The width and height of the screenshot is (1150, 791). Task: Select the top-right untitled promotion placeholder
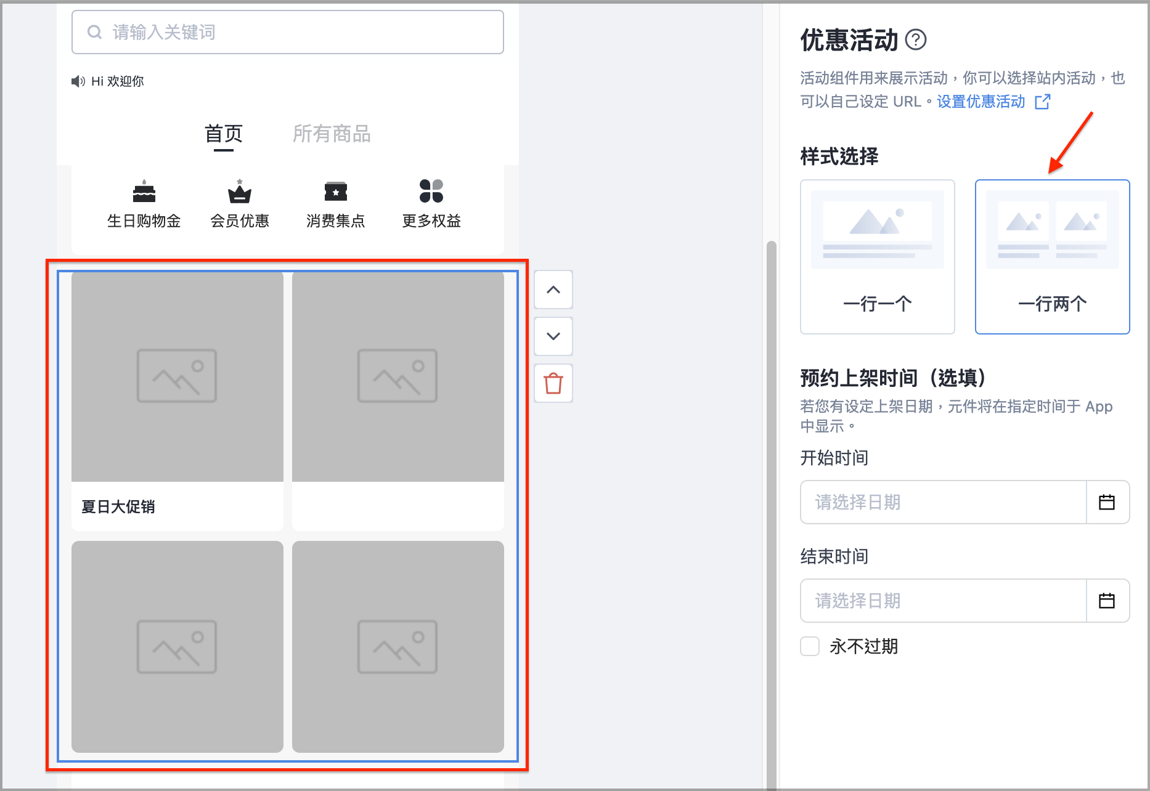(x=398, y=376)
